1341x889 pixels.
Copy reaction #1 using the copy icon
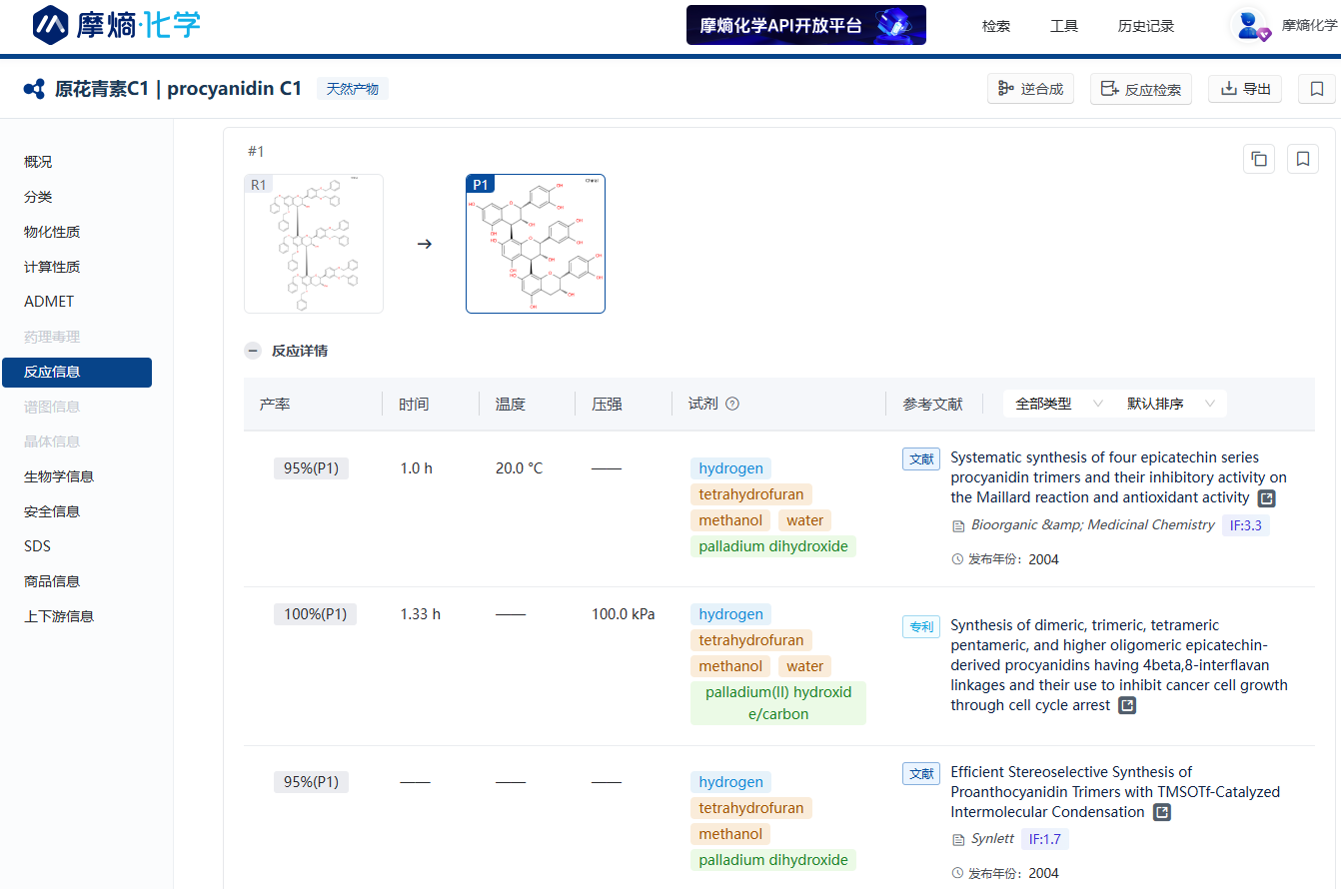1259,159
